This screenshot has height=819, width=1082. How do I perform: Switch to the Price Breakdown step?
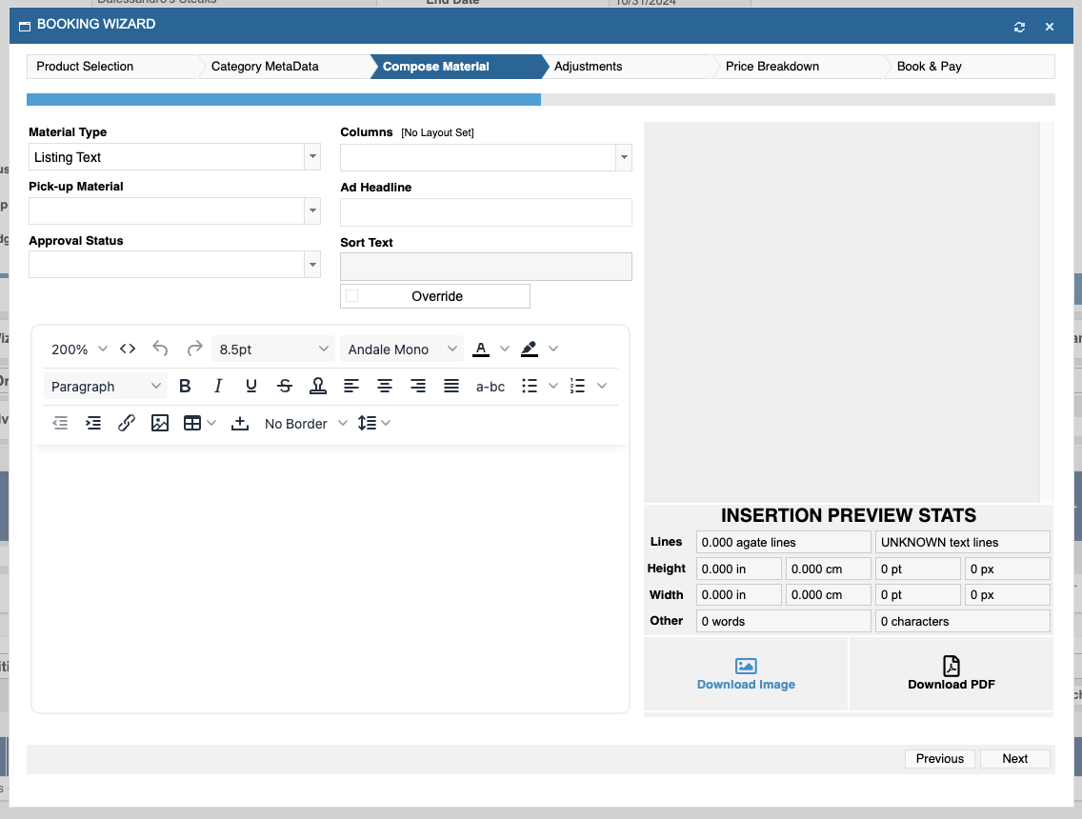pos(771,67)
